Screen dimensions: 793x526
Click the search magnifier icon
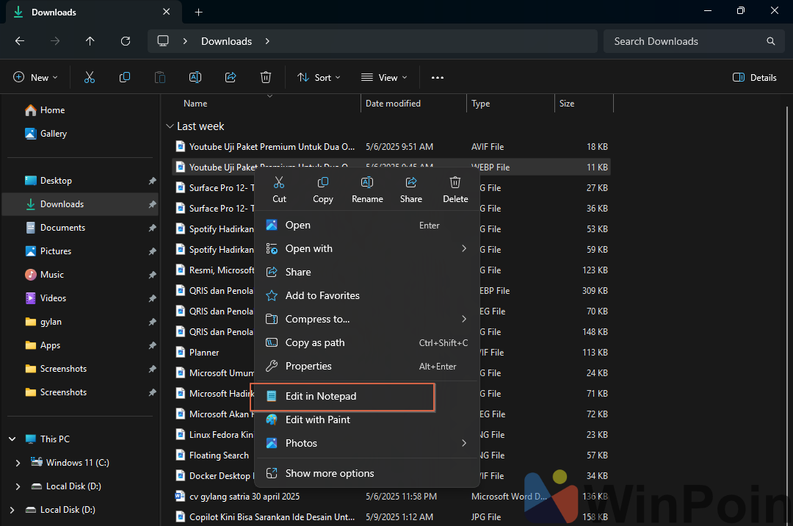coord(771,41)
